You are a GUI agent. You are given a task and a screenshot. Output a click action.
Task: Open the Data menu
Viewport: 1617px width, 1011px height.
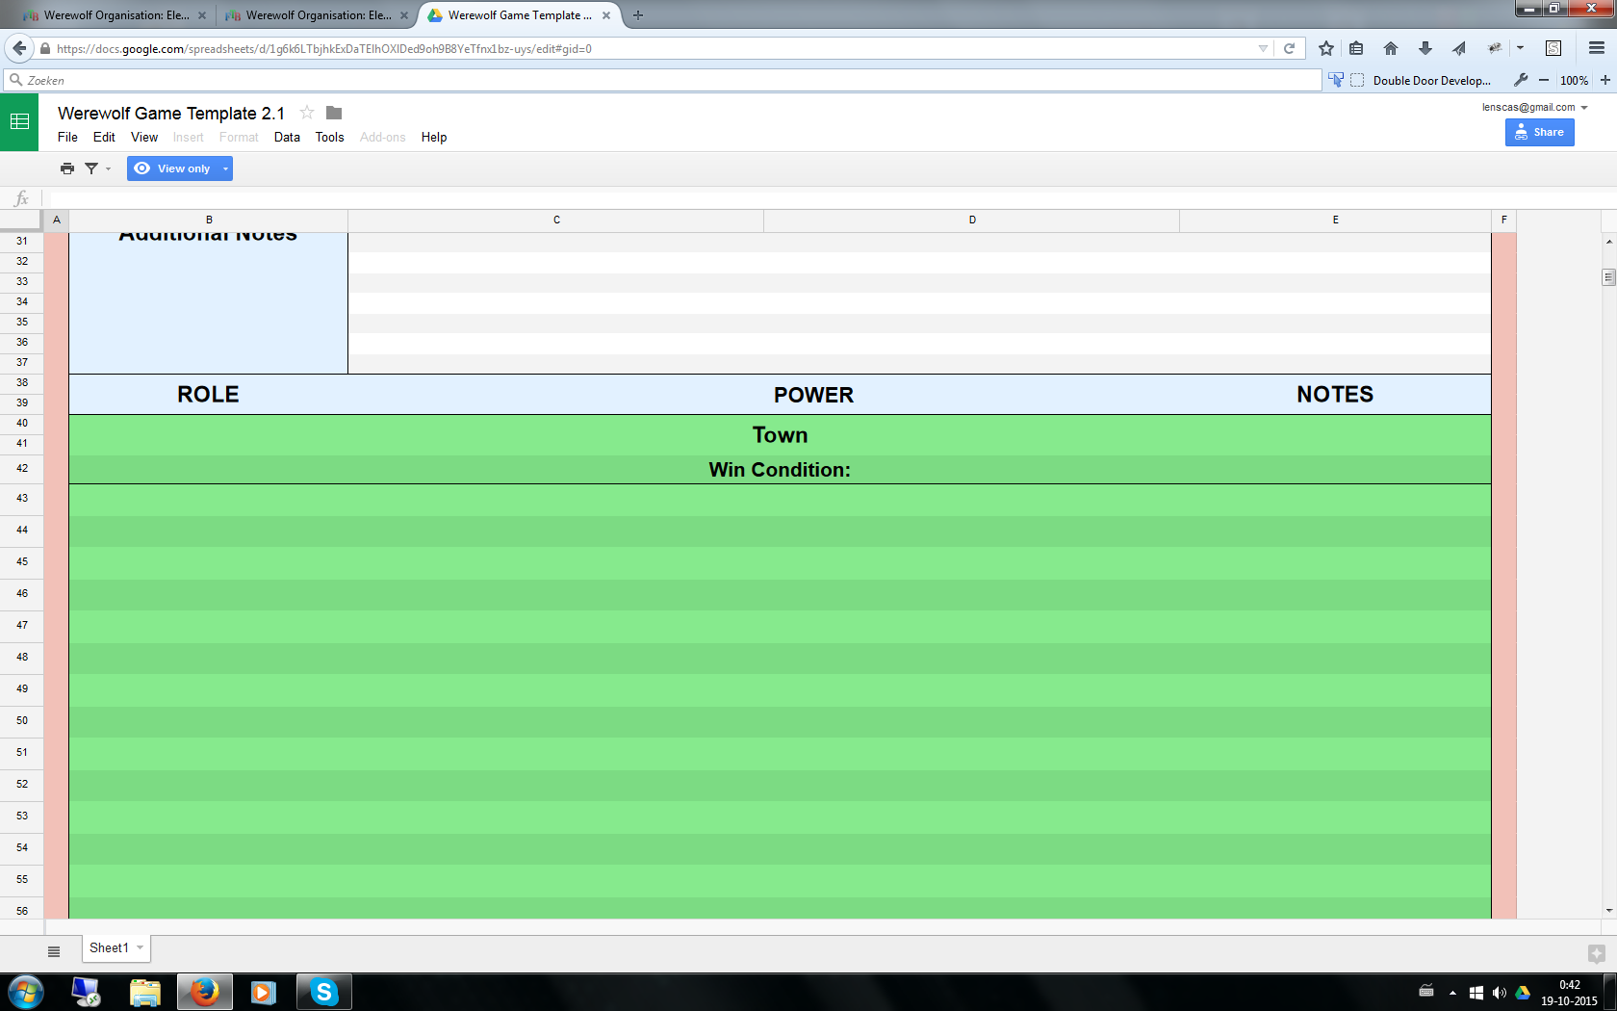[x=287, y=138]
